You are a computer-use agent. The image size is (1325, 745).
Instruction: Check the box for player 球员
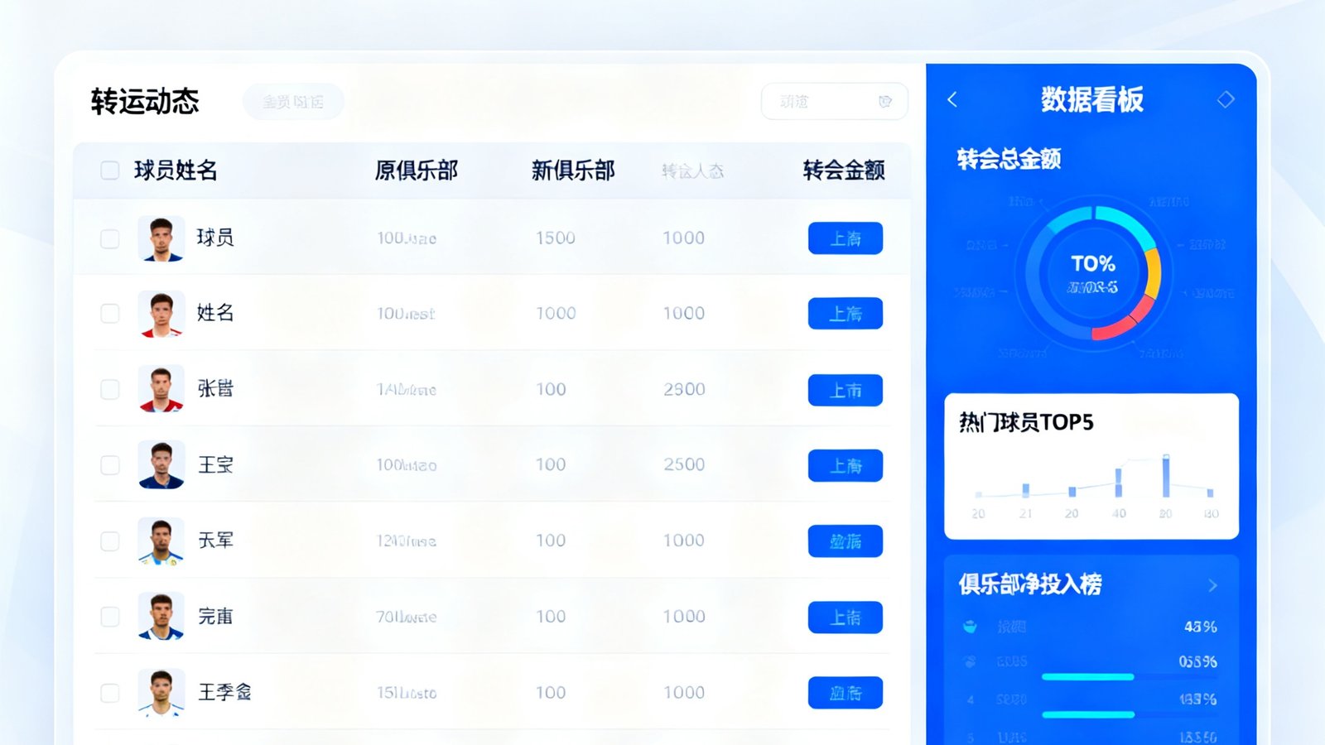[110, 239]
